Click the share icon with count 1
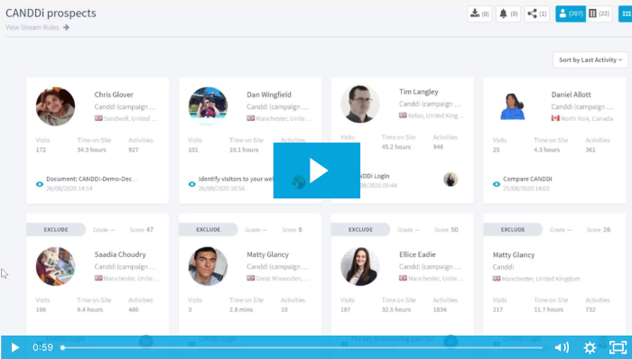The image size is (632, 359). click(536, 14)
